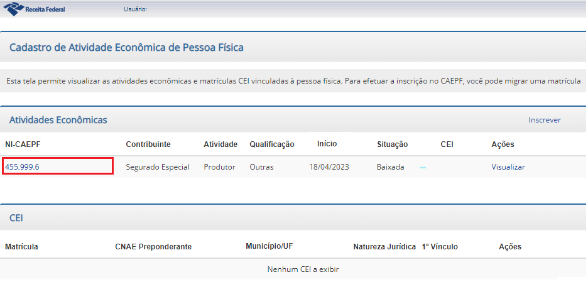Select the Início column header
The image size is (588, 282).
click(327, 144)
